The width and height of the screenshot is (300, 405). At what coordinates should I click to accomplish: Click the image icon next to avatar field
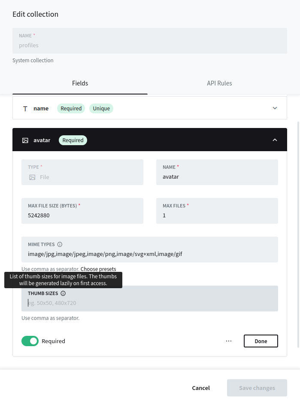[x=25, y=140]
